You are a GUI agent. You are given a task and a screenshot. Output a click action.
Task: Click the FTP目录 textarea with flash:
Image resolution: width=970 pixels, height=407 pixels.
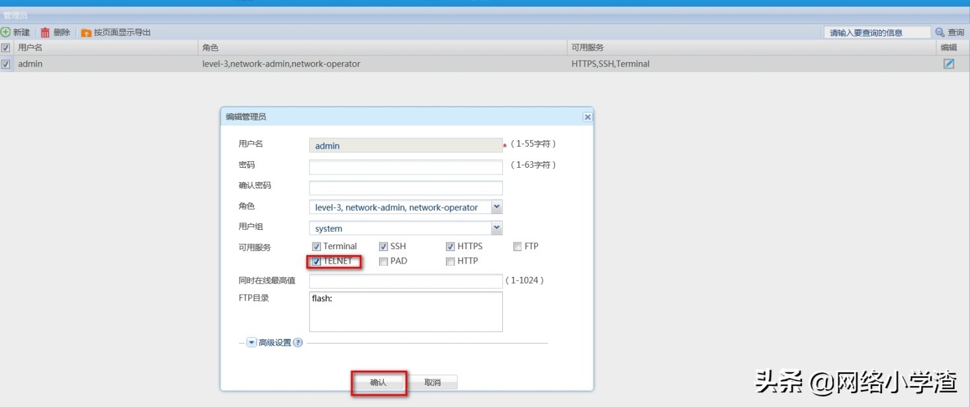(406, 311)
